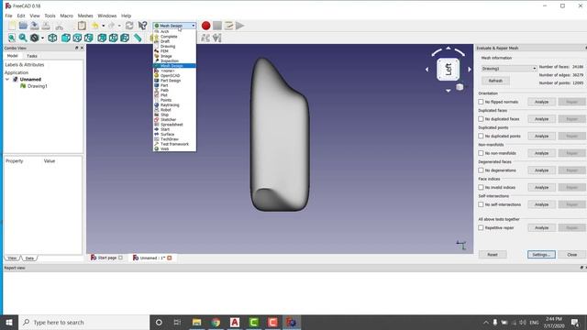Click the Draw style icon
This screenshot has width=587, height=330.
click(34, 38)
